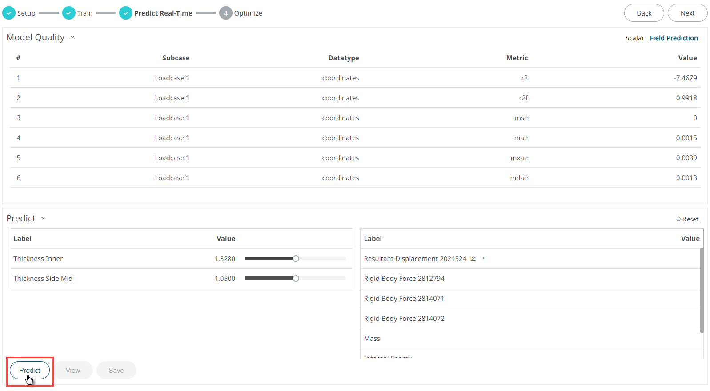Click the Back button
The height and width of the screenshot is (391, 710).
(644, 13)
